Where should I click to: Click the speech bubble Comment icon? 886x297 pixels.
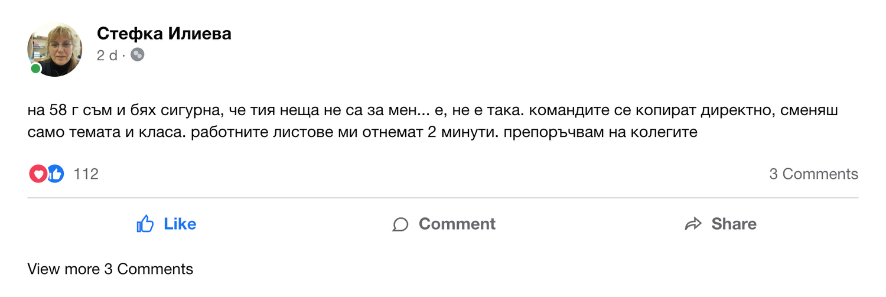coord(400,224)
